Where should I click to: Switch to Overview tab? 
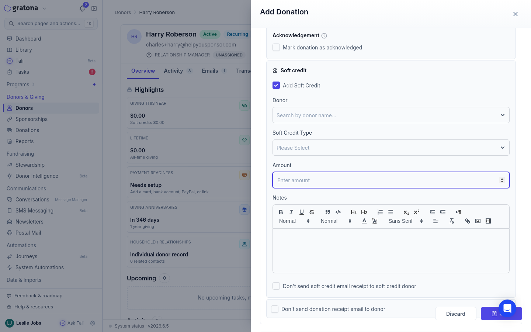(143, 71)
